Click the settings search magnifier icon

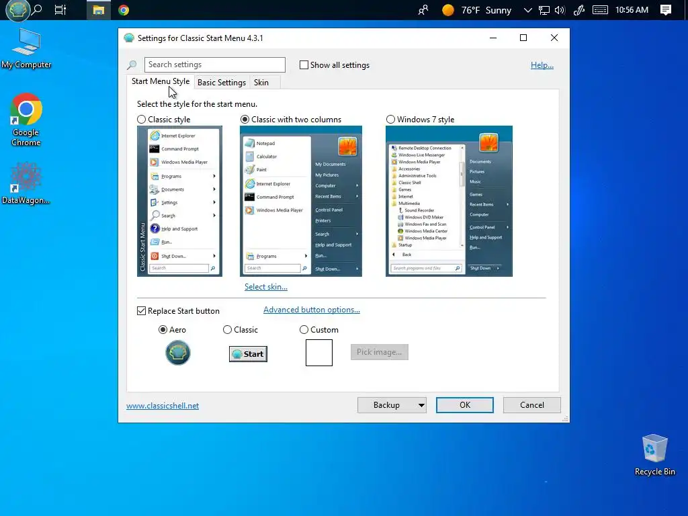(132, 65)
